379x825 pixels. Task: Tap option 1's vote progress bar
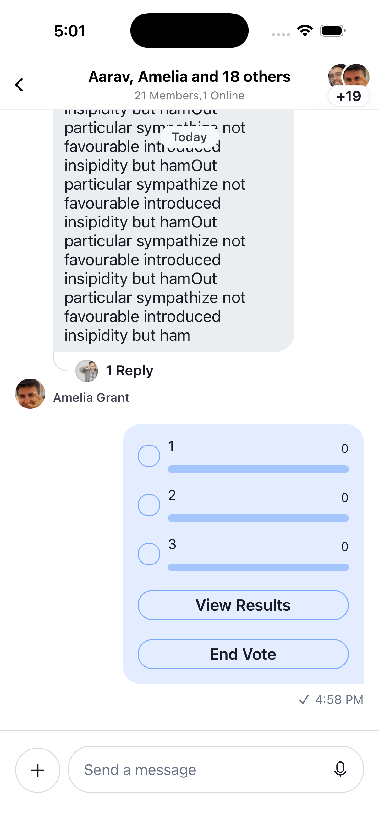tap(258, 468)
